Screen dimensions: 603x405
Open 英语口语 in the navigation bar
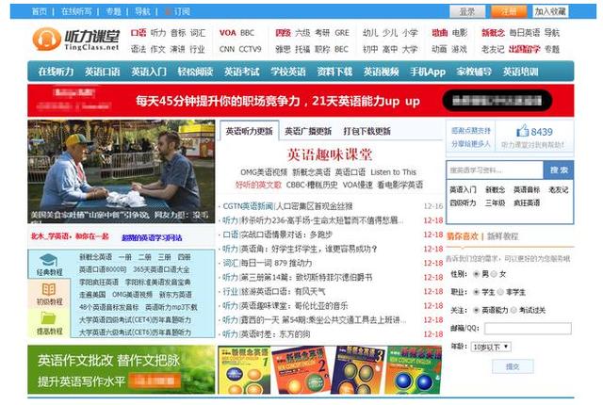103,72
